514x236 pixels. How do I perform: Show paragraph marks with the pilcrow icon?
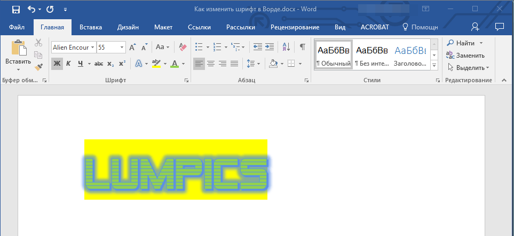(302, 47)
